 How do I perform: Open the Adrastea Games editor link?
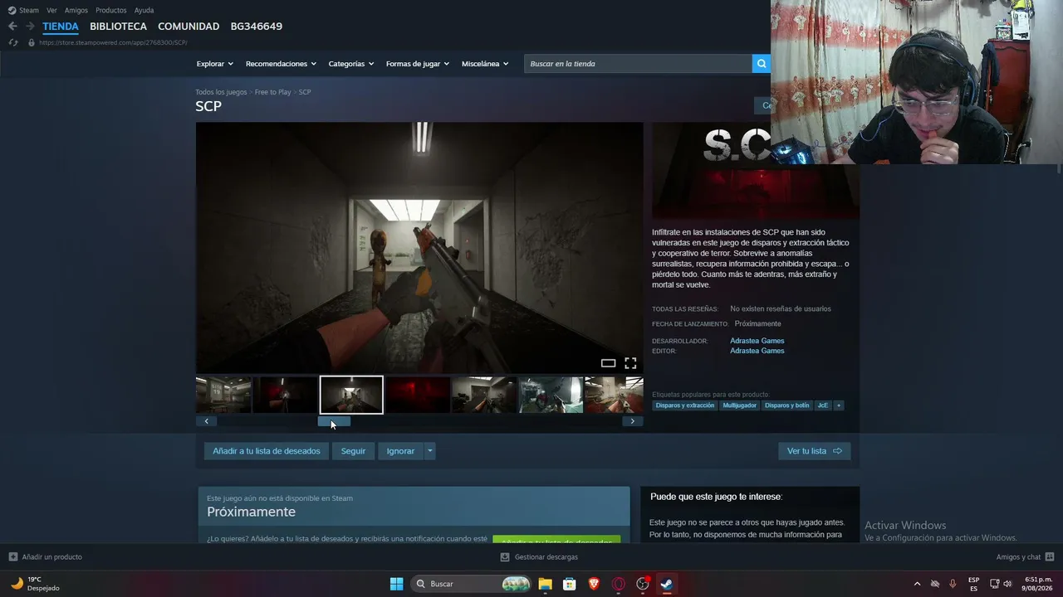[x=757, y=351]
